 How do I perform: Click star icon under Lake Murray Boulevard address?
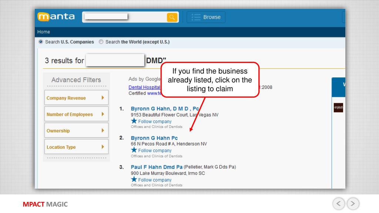point(134,179)
